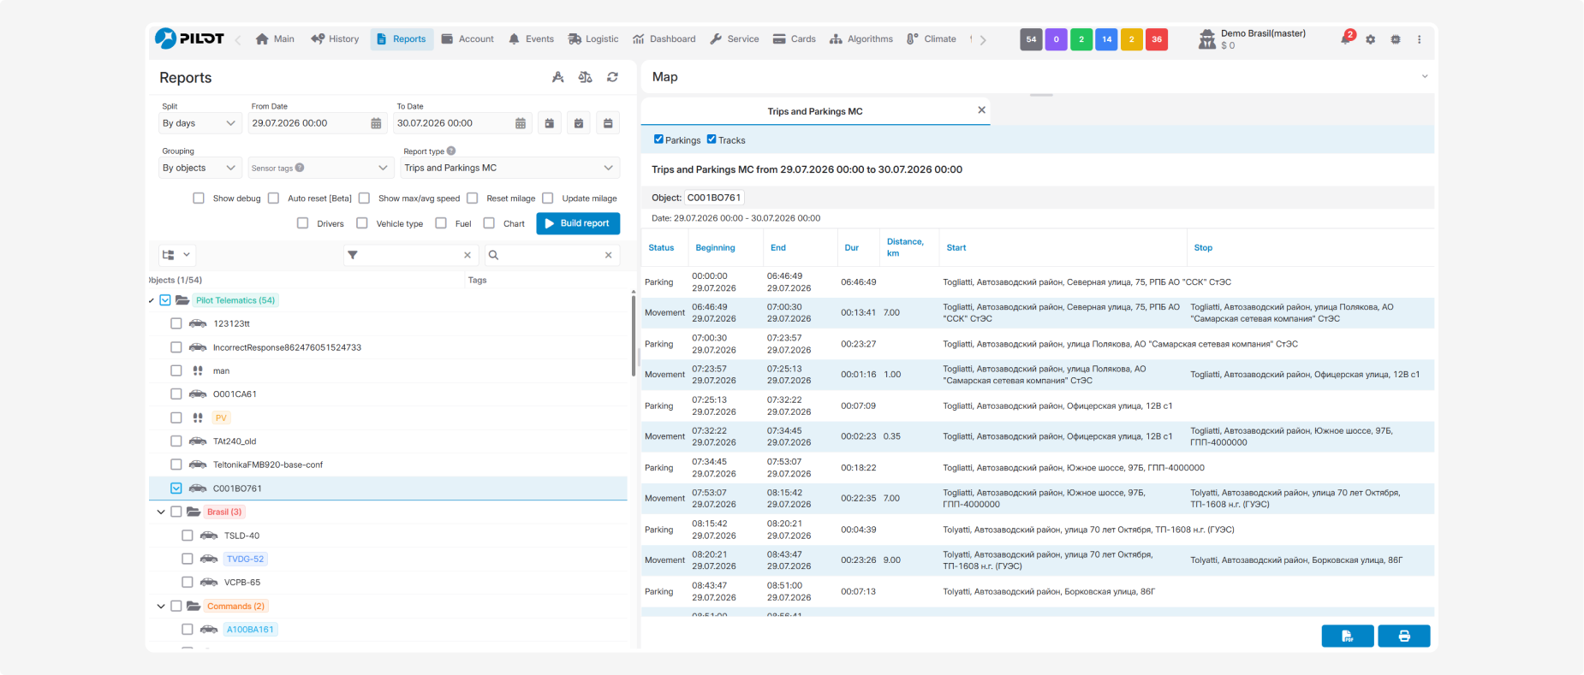
Task: Open the tree view mode dropdown
Action: pos(176,255)
